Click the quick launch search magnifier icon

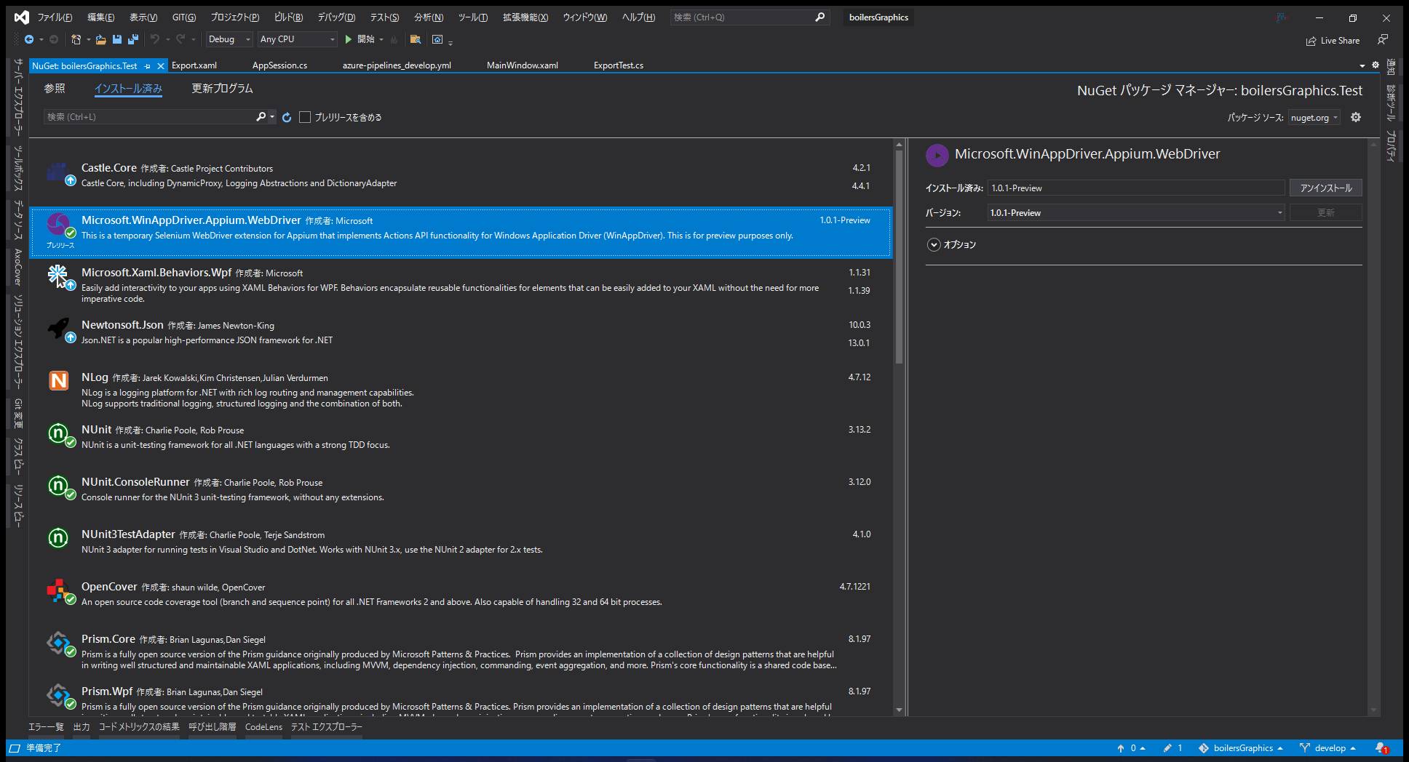pos(820,17)
